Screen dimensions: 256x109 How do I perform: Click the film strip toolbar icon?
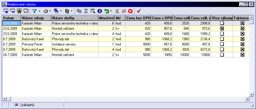[x=67, y=11]
